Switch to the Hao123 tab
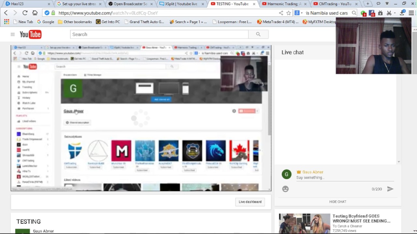Screen dimensions: 417x234 pyautogui.click(x=27, y=4)
